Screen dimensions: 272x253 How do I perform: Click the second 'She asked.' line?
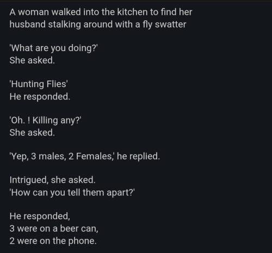pos(32,132)
